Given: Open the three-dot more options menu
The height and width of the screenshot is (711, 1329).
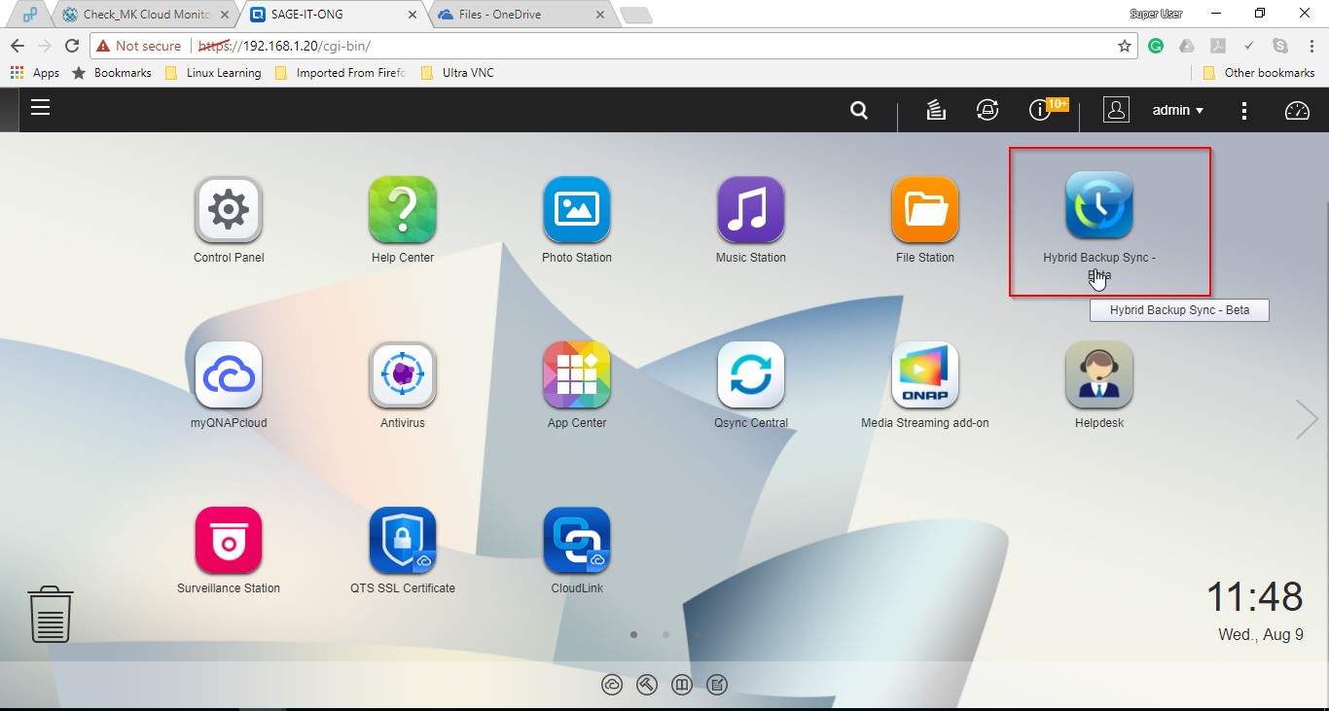Looking at the screenshot, I should point(1244,111).
